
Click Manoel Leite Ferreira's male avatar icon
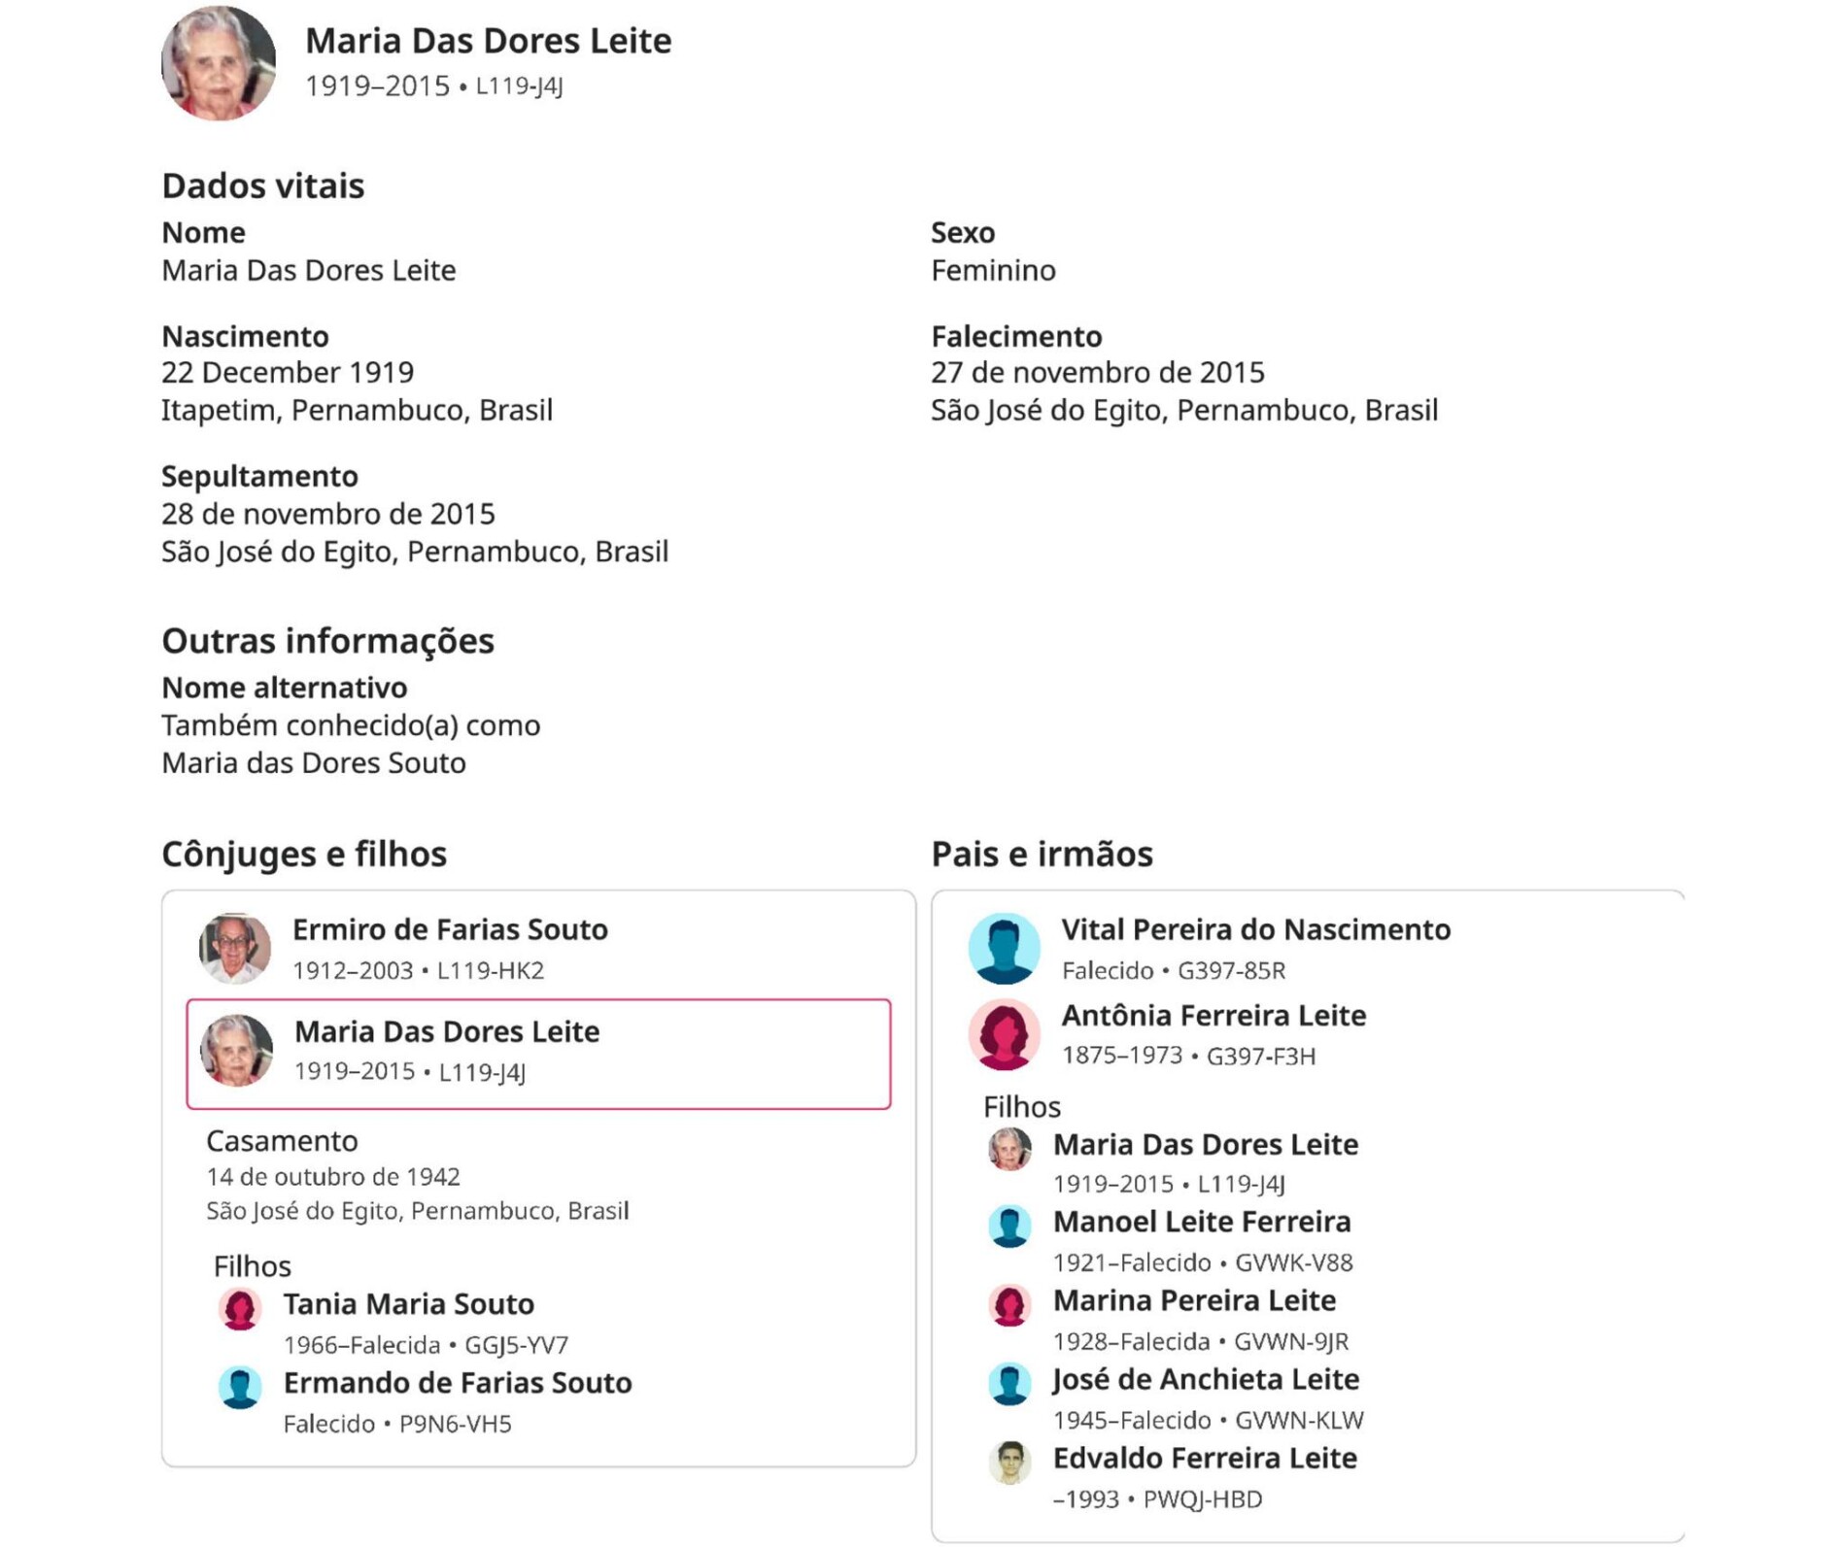pos(1009,1226)
